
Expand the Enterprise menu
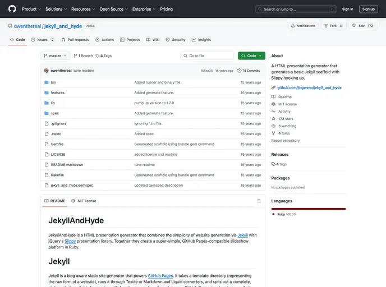pos(144,9)
